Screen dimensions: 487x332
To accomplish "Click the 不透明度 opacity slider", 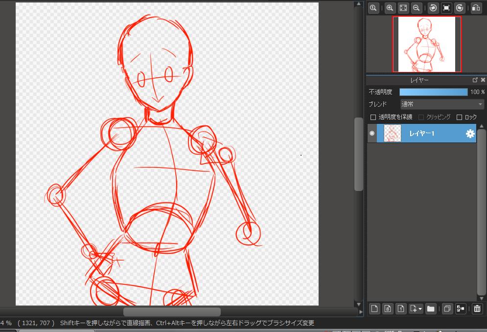I will pyautogui.click(x=433, y=92).
